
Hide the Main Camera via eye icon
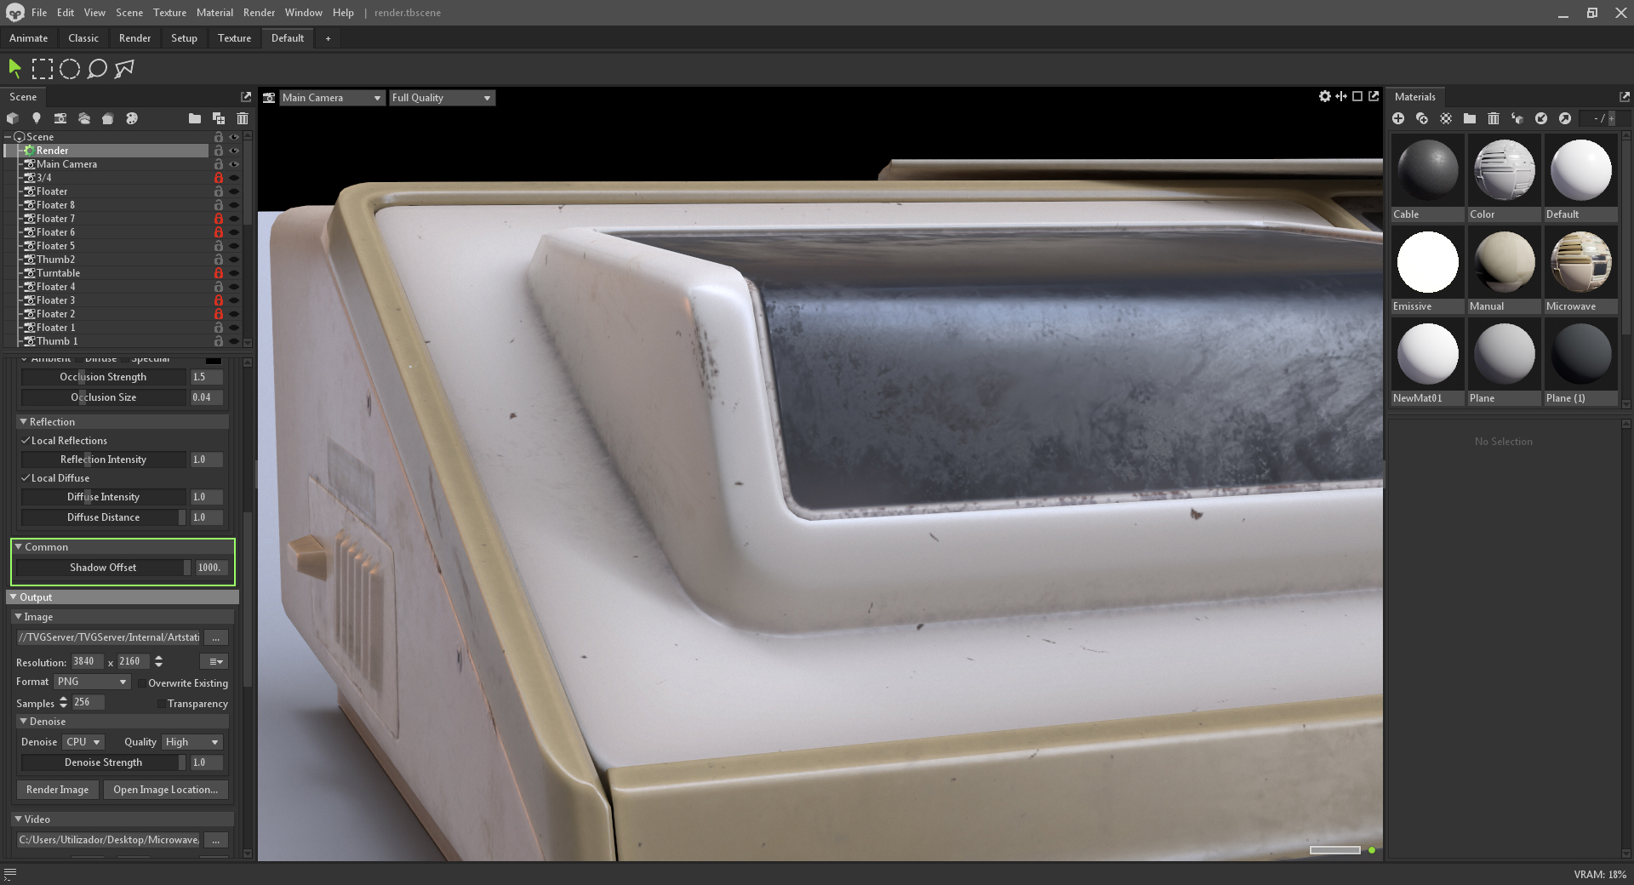click(x=234, y=164)
